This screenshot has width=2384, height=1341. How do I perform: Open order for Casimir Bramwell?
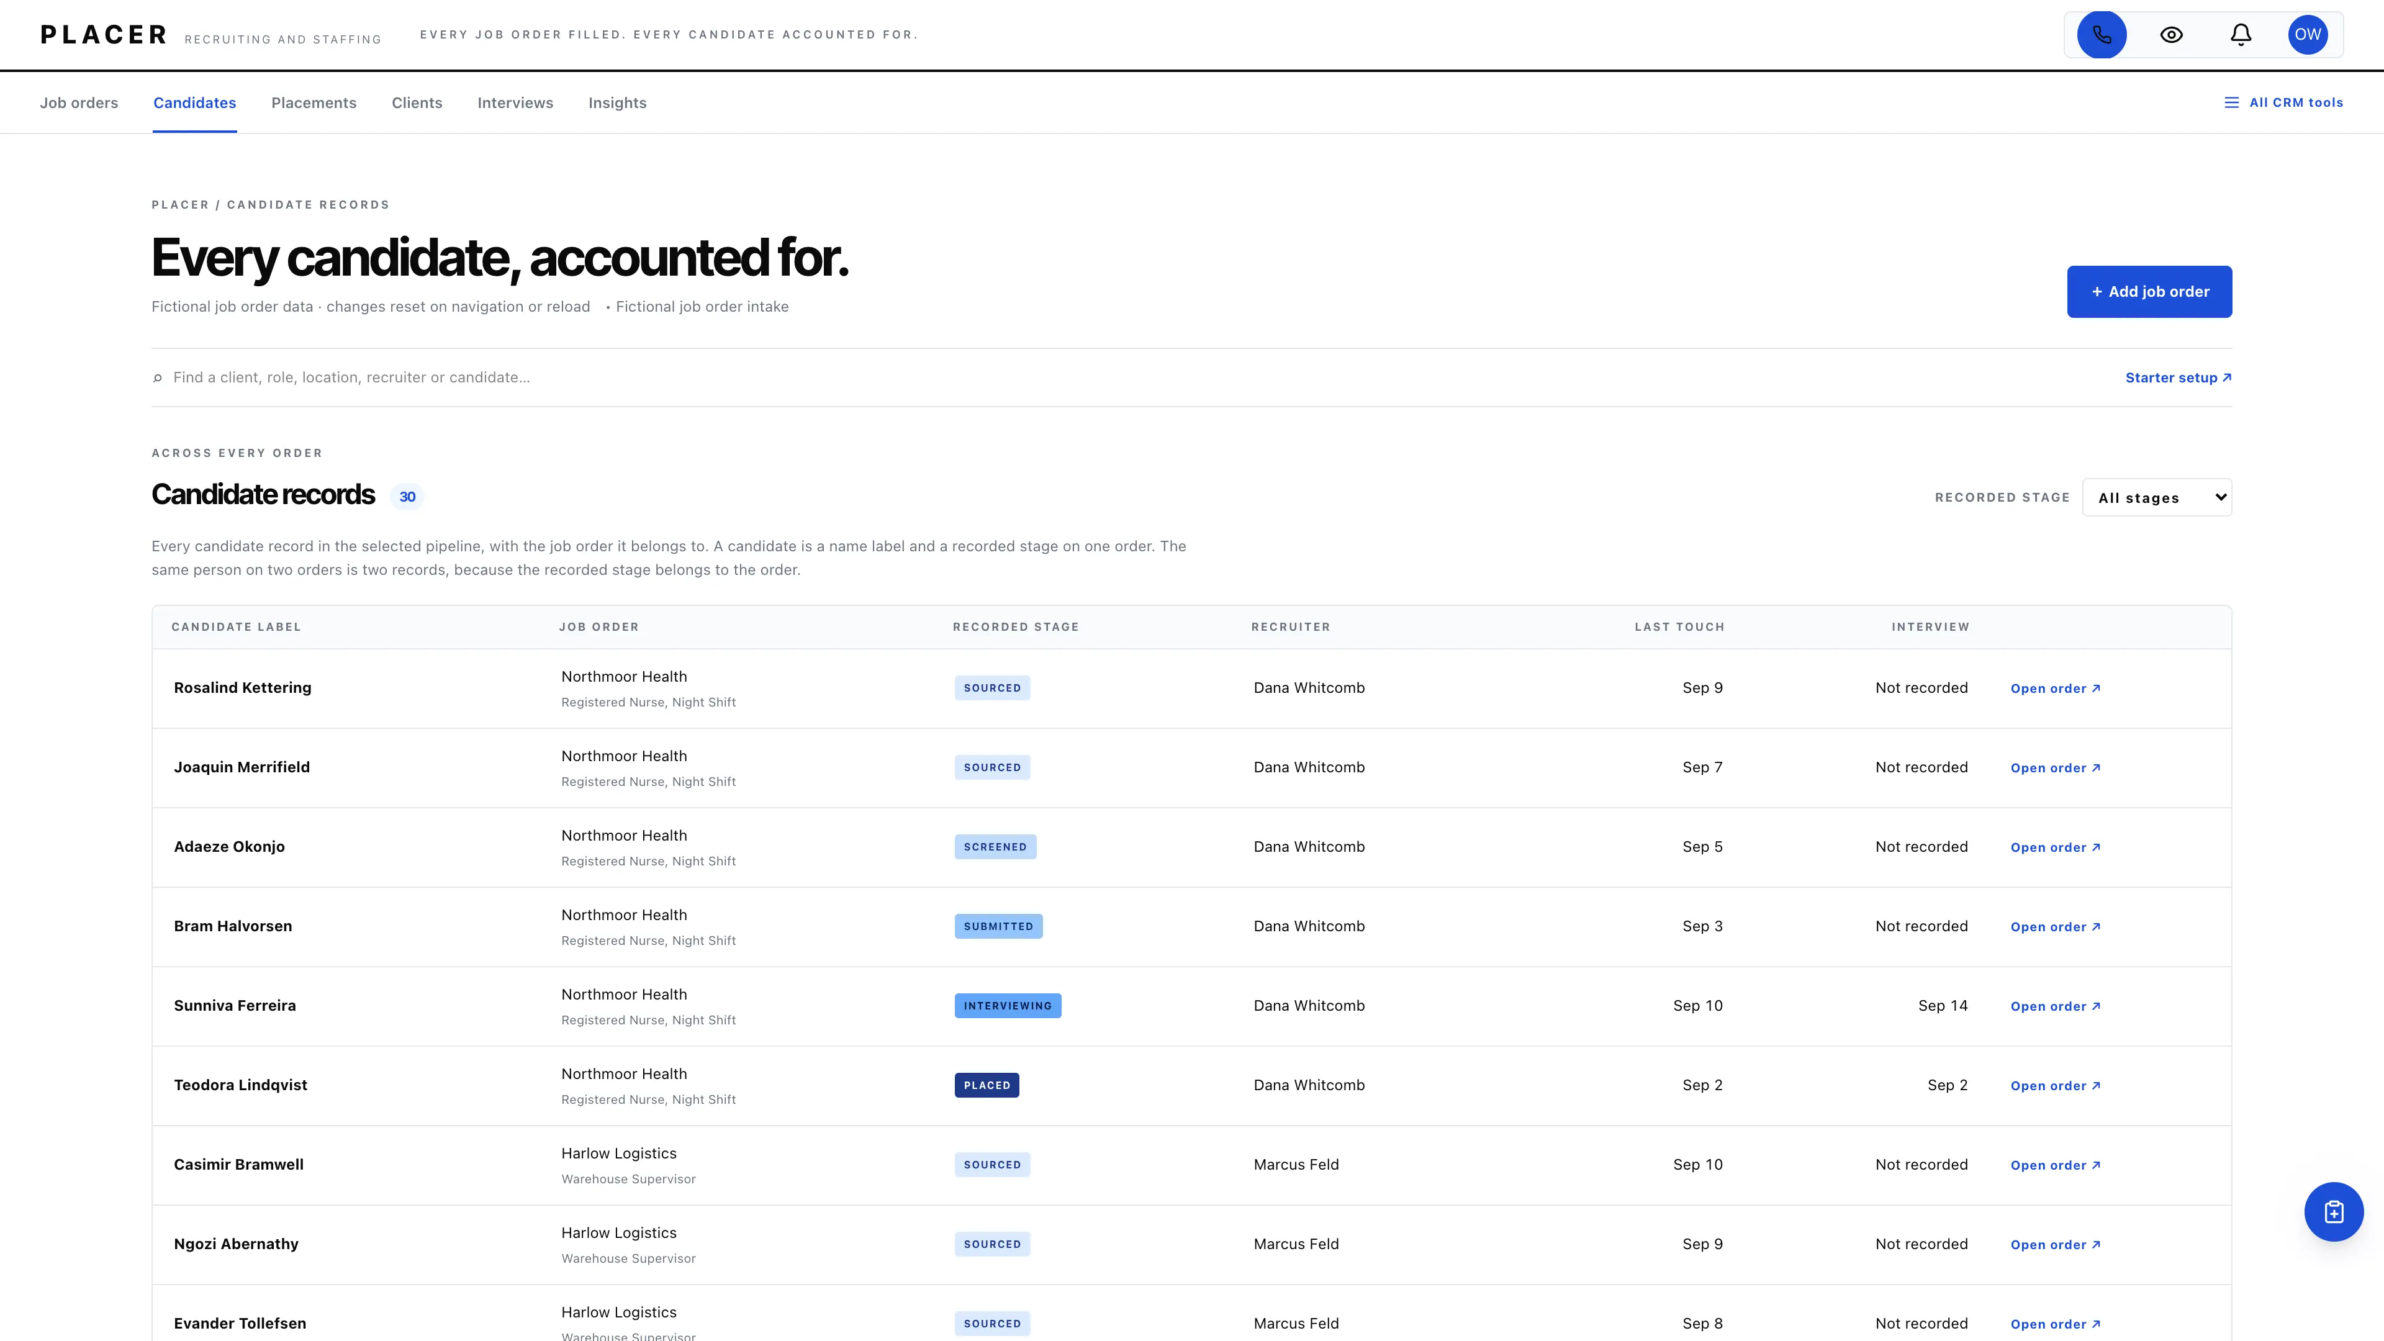[2056, 1166]
